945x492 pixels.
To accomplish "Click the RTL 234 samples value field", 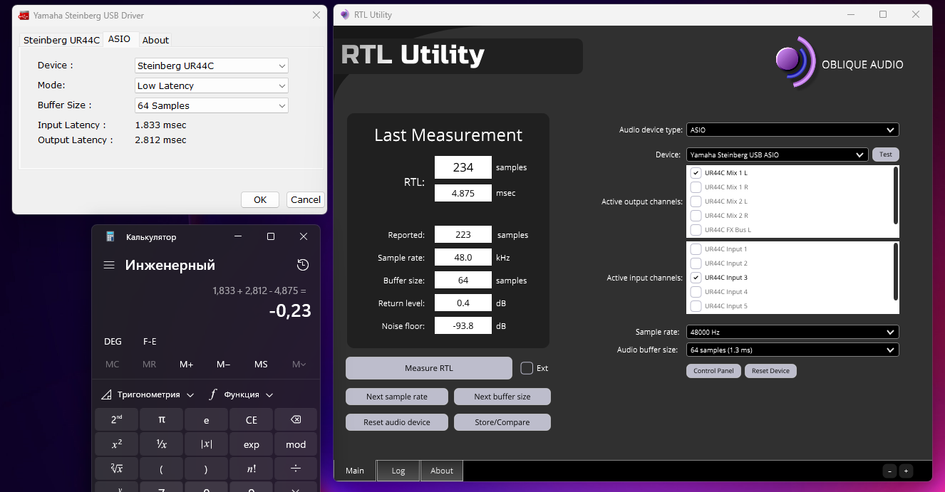I will [x=463, y=167].
